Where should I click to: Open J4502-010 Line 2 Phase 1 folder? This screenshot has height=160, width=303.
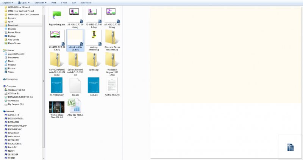(x=19, y=7)
